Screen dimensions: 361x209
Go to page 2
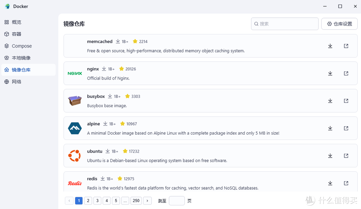pos(88,201)
